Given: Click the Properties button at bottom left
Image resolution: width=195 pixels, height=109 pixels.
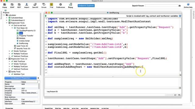Looking at the screenshot, I should pyautogui.click(x=9, y=108).
